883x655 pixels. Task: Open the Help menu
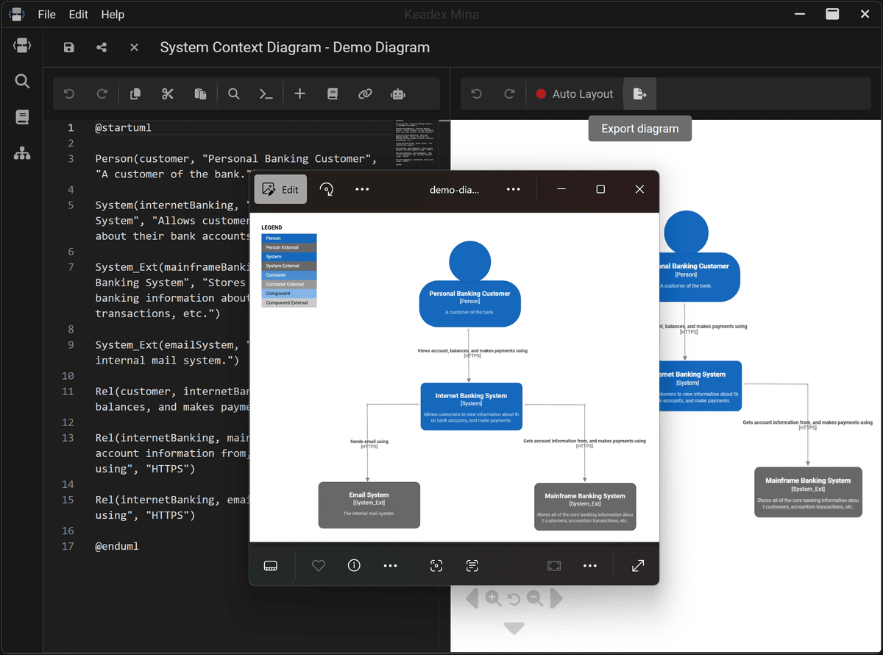113,14
